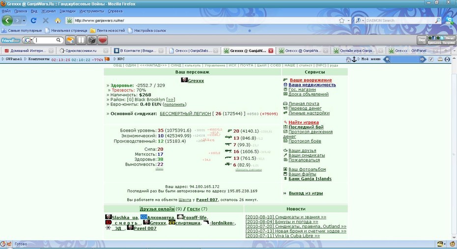Viewport: 457px width, 249px height.
Task: Switch to the В Контакте tab
Action: pos(138,51)
